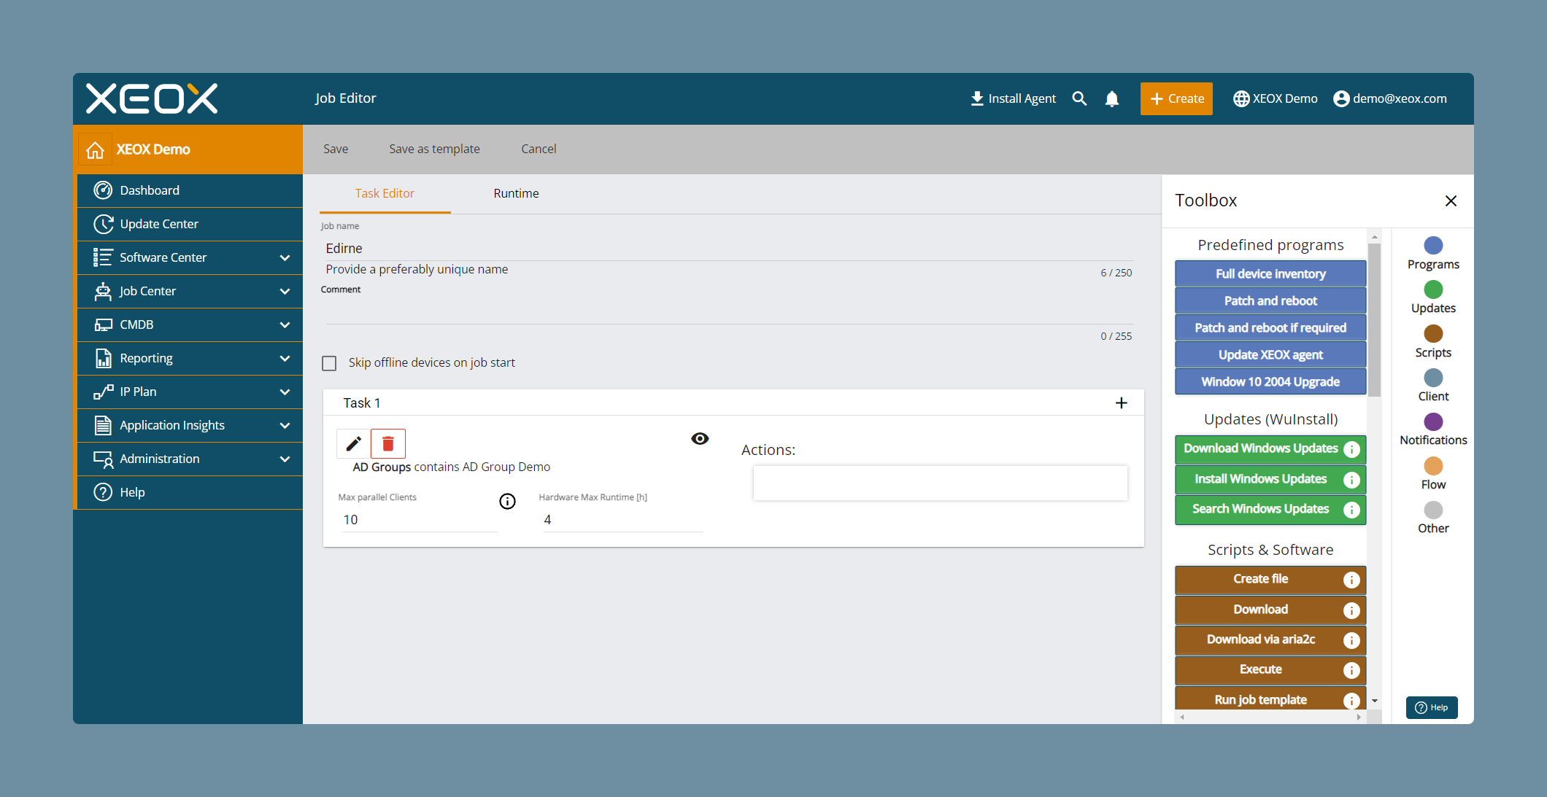Open the demo@xeox.com account menu
This screenshot has width=1547, height=797.
[x=1390, y=98]
